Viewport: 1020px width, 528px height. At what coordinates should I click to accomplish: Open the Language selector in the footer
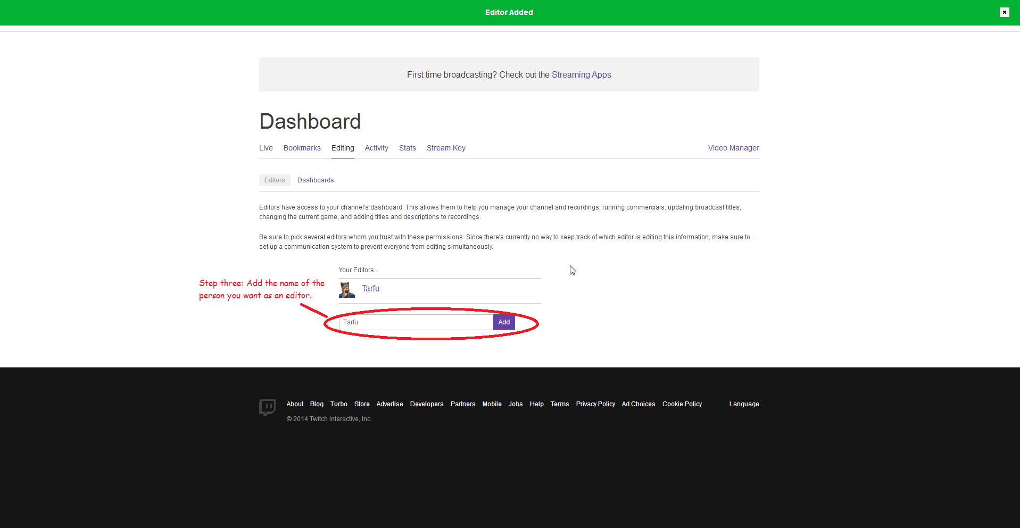[744, 404]
